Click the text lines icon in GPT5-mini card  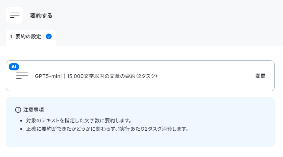(x=22, y=76)
